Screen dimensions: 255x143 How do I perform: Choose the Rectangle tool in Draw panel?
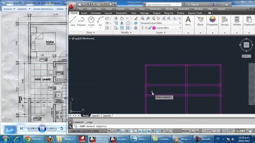pyautogui.click(x=107, y=18)
